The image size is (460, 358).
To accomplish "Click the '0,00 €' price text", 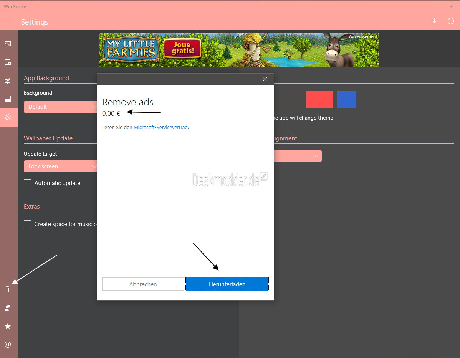I will tap(111, 113).
